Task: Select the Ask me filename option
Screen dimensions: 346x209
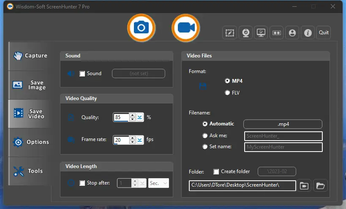Action: click(205, 136)
